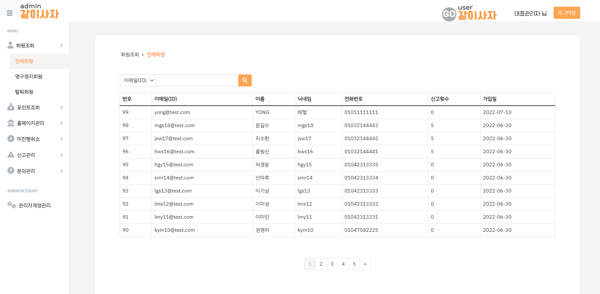The height and width of the screenshot is (294, 600).
Task: Click nickname 헤헿 in row 99
Action: pyautogui.click(x=302, y=112)
